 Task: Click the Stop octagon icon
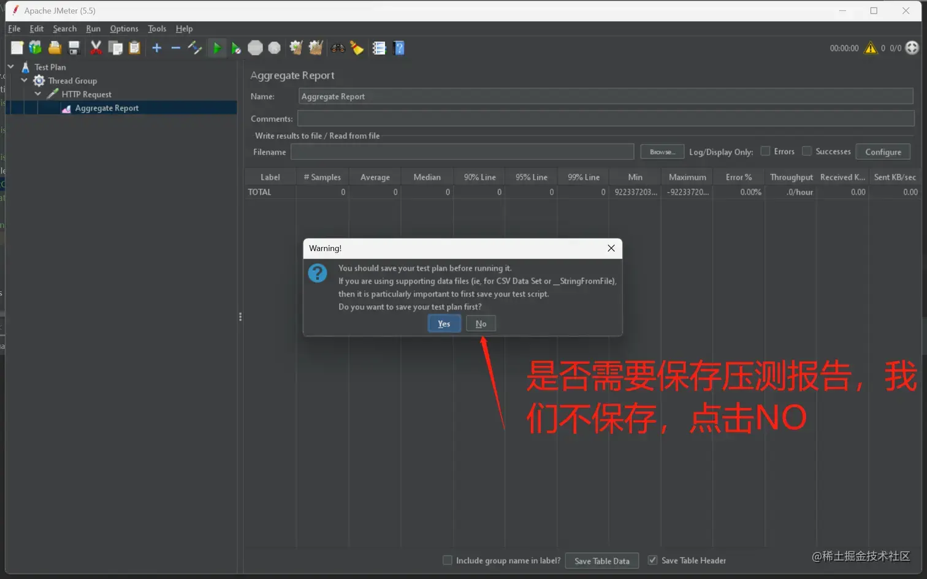click(255, 48)
